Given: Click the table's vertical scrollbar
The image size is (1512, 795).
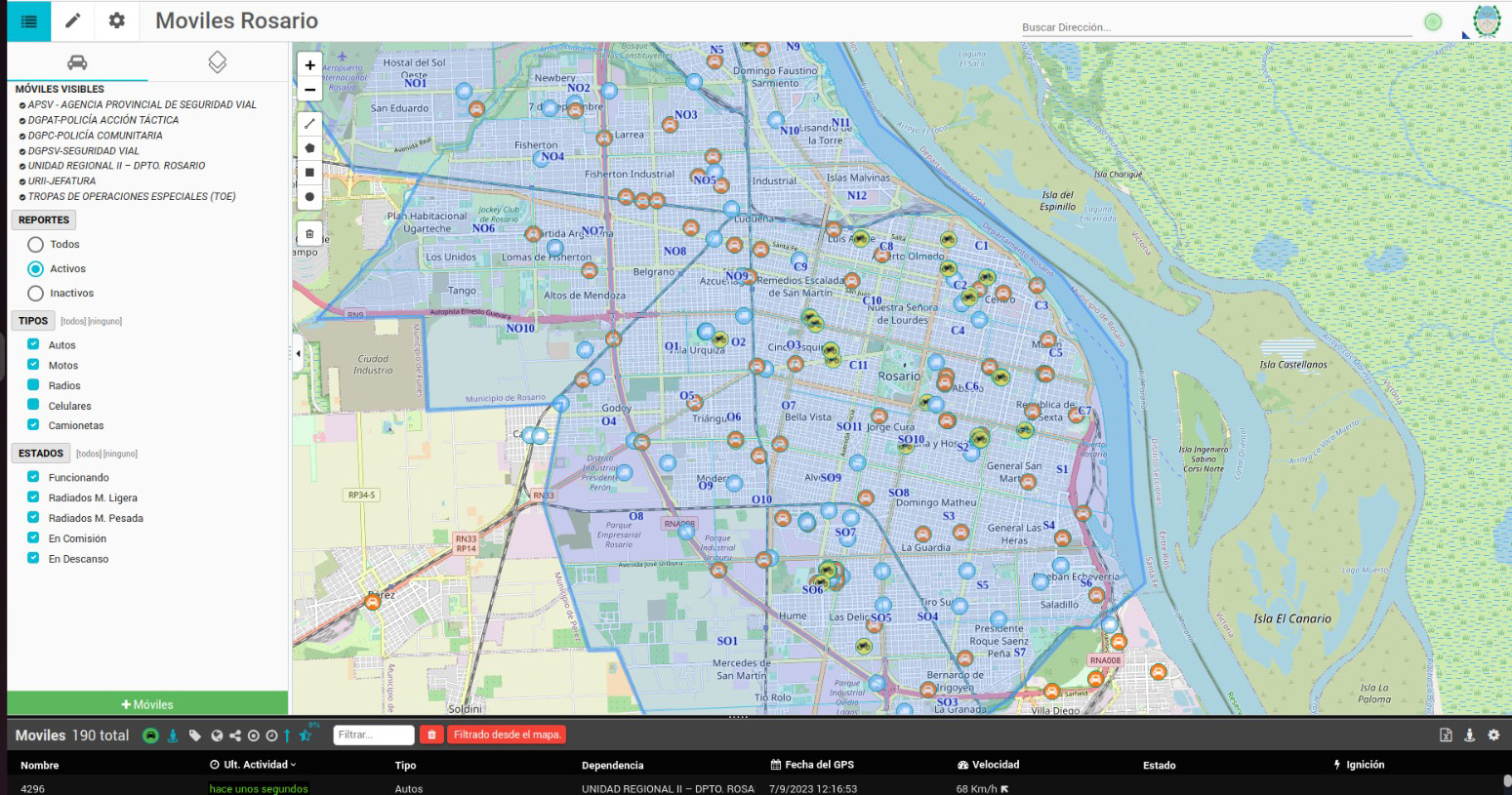Looking at the screenshot, I should coord(1506,782).
